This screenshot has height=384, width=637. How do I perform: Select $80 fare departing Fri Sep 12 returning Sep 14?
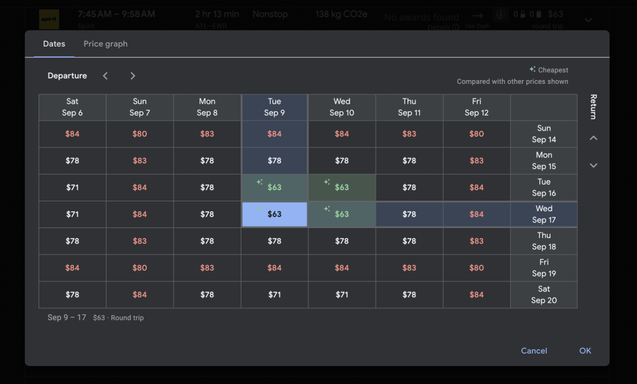point(477,134)
